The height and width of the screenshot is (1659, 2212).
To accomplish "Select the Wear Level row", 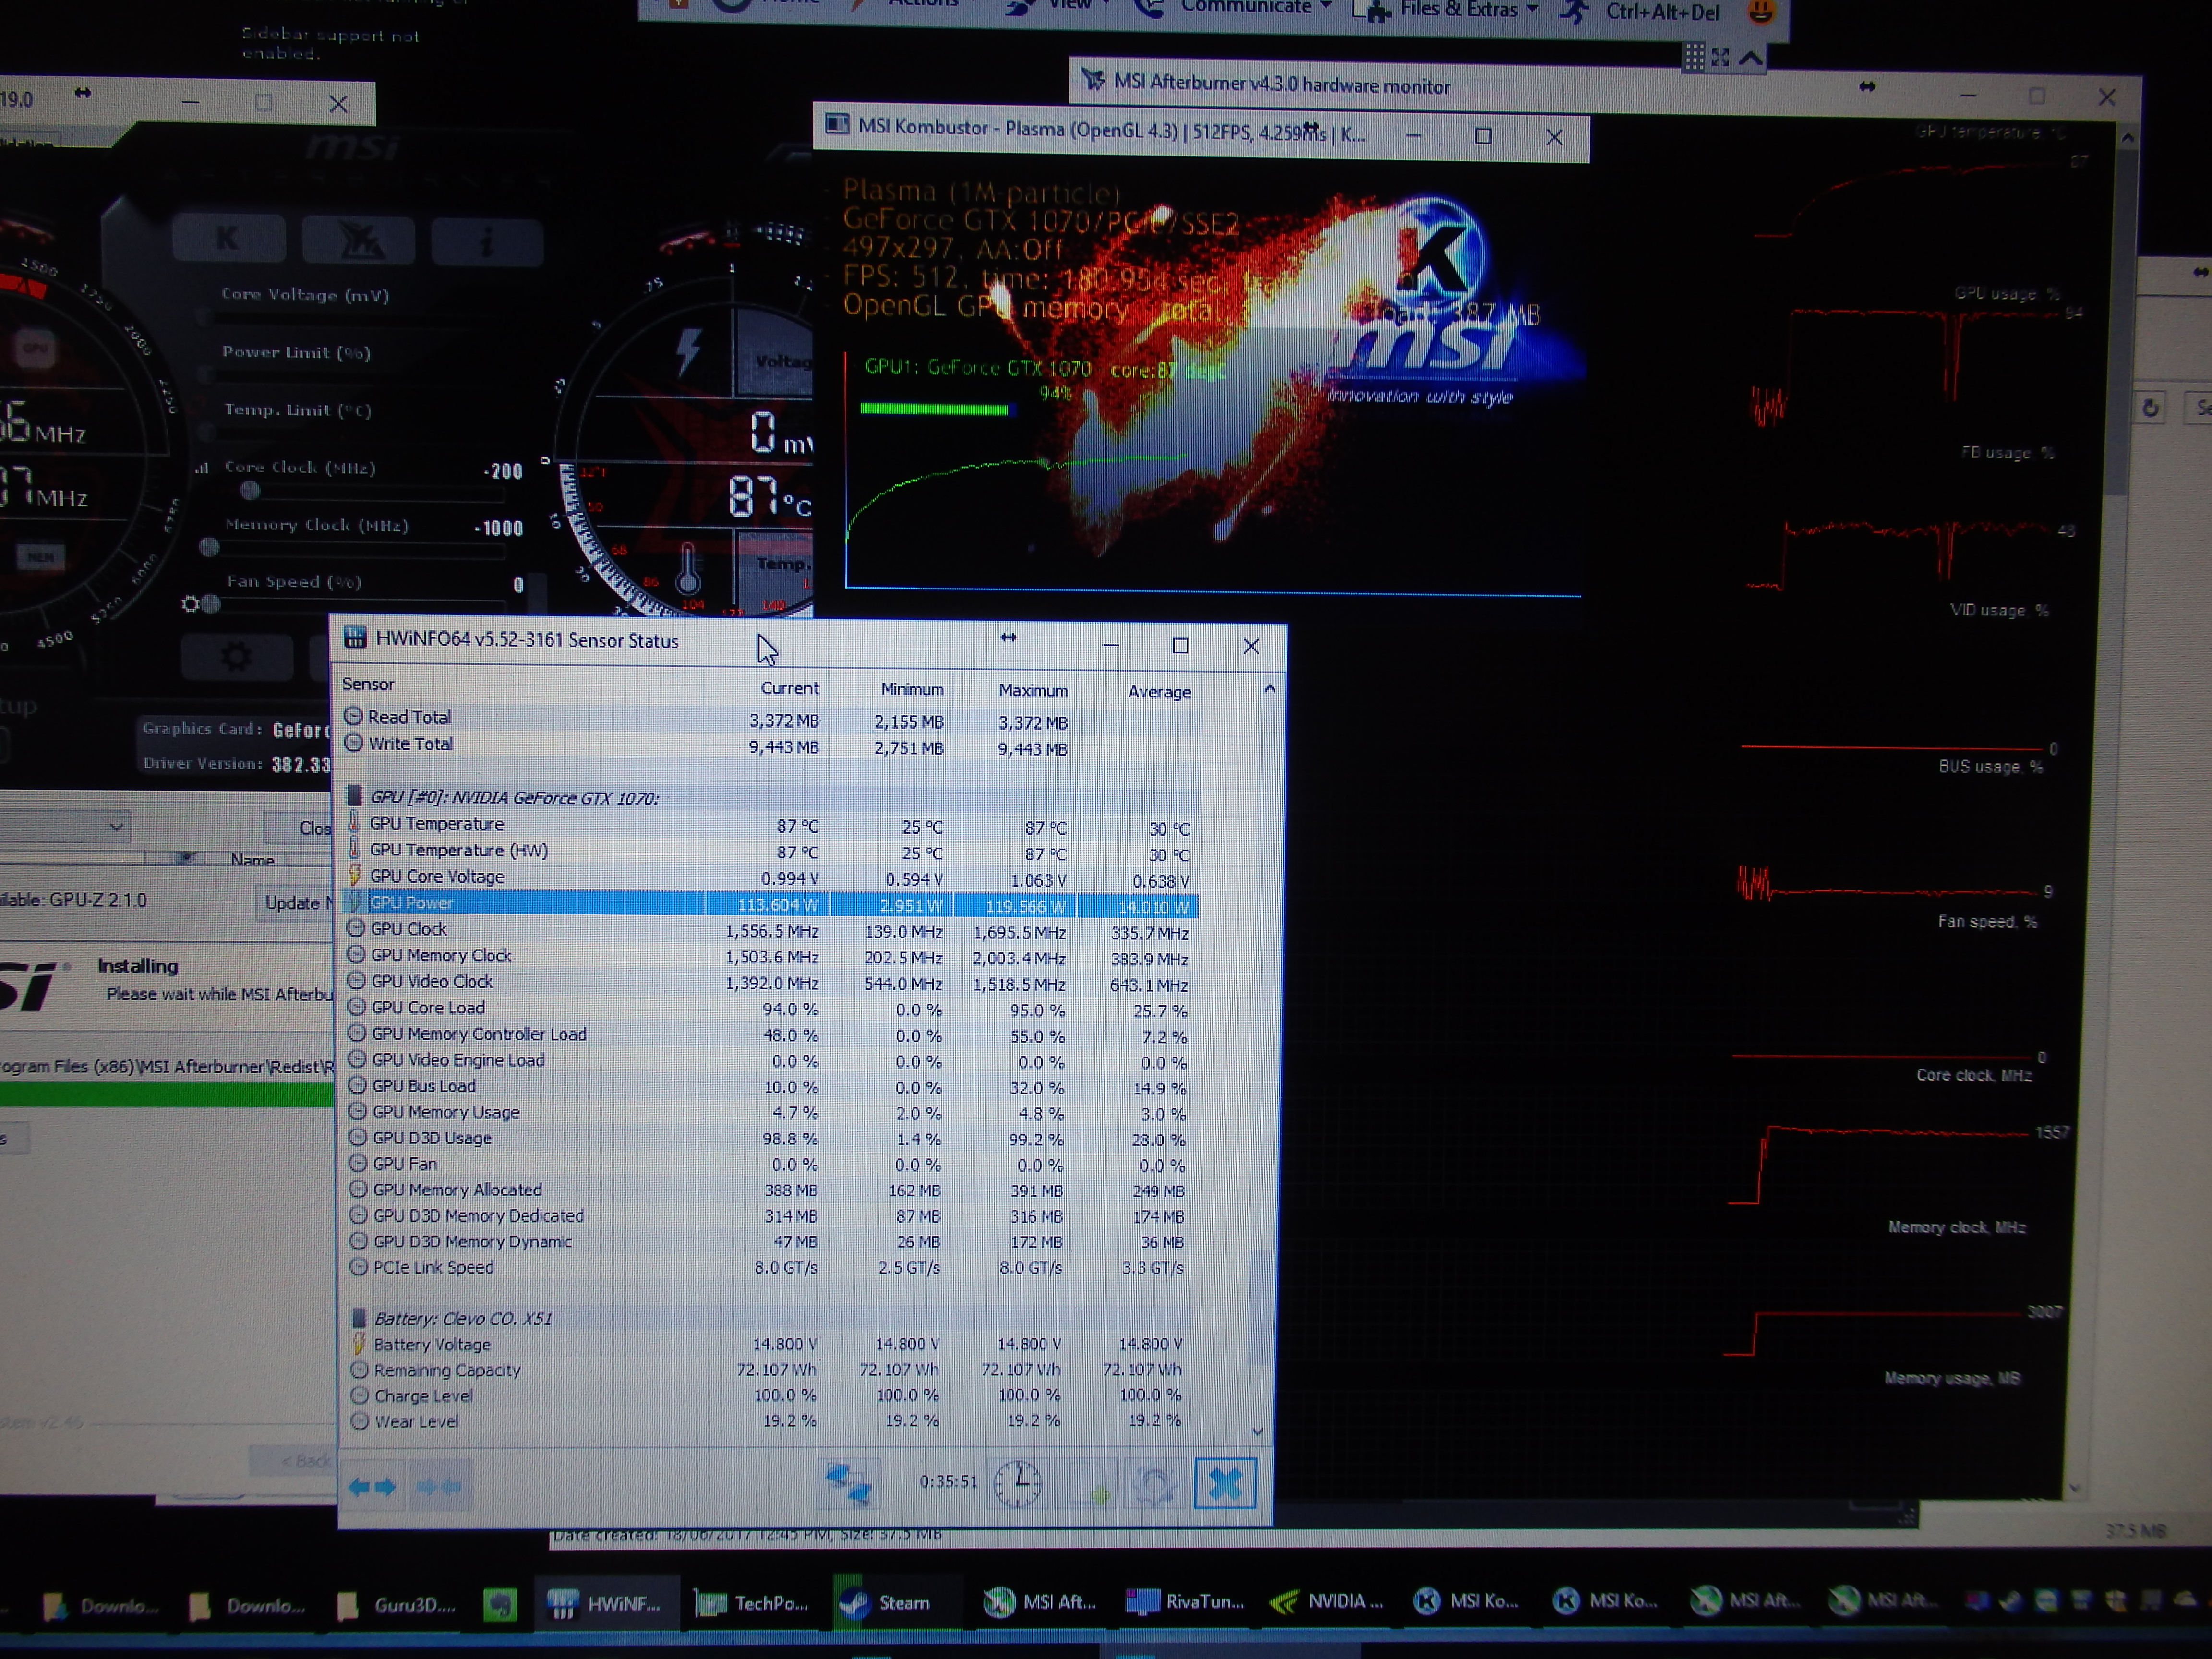I will coord(770,1421).
